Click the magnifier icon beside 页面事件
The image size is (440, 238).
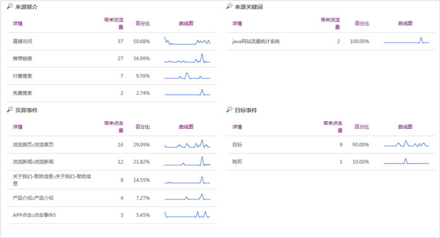10,110
